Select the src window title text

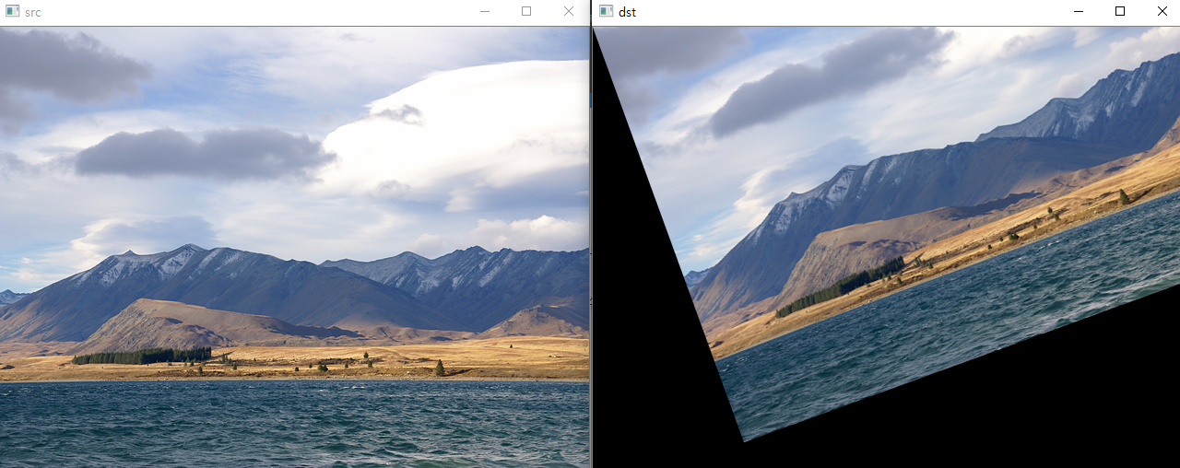pos(33,13)
